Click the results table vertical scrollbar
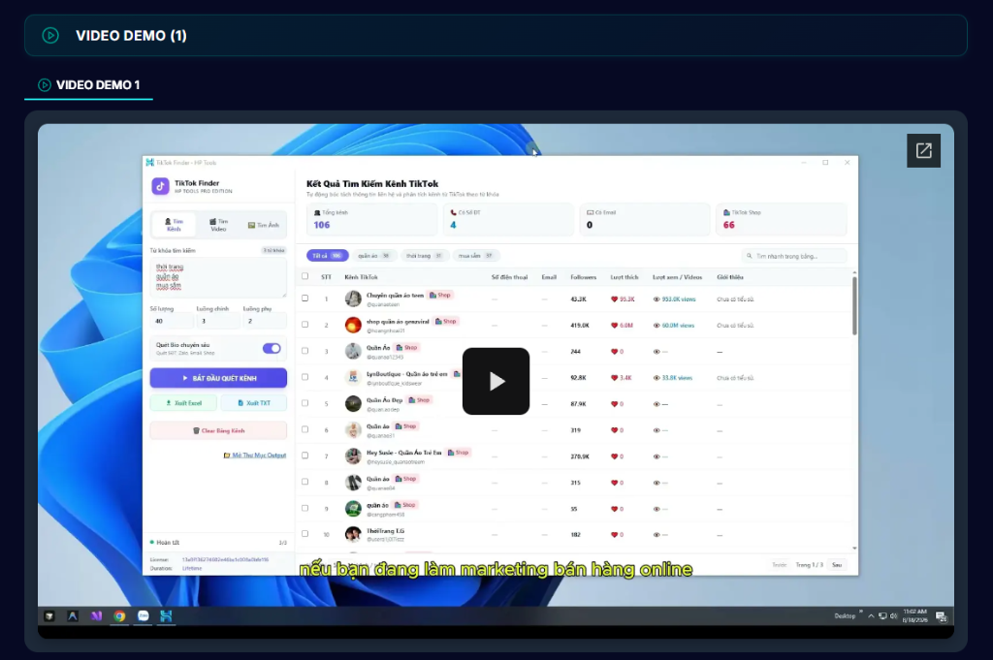 click(854, 306)
